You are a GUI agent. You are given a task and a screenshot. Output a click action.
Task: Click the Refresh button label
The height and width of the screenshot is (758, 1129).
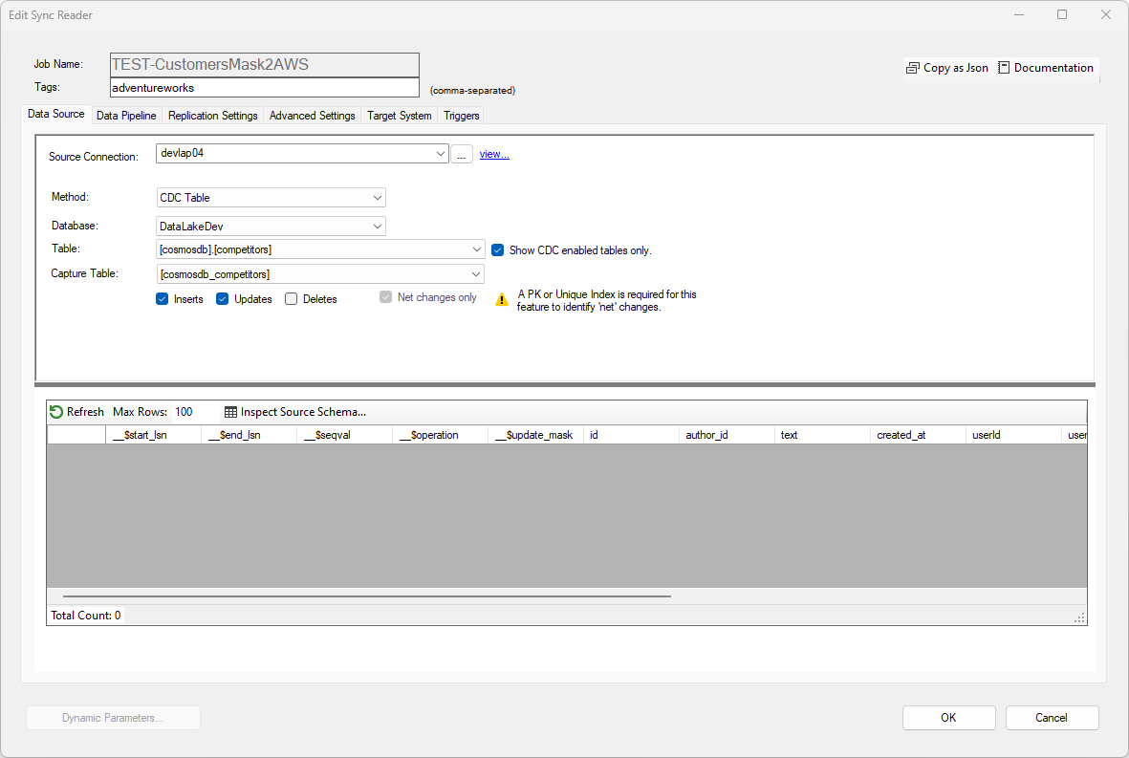click(85, 412)
